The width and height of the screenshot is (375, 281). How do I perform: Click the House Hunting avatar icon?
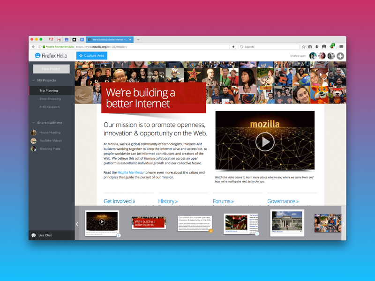click(x=33, y=133)
